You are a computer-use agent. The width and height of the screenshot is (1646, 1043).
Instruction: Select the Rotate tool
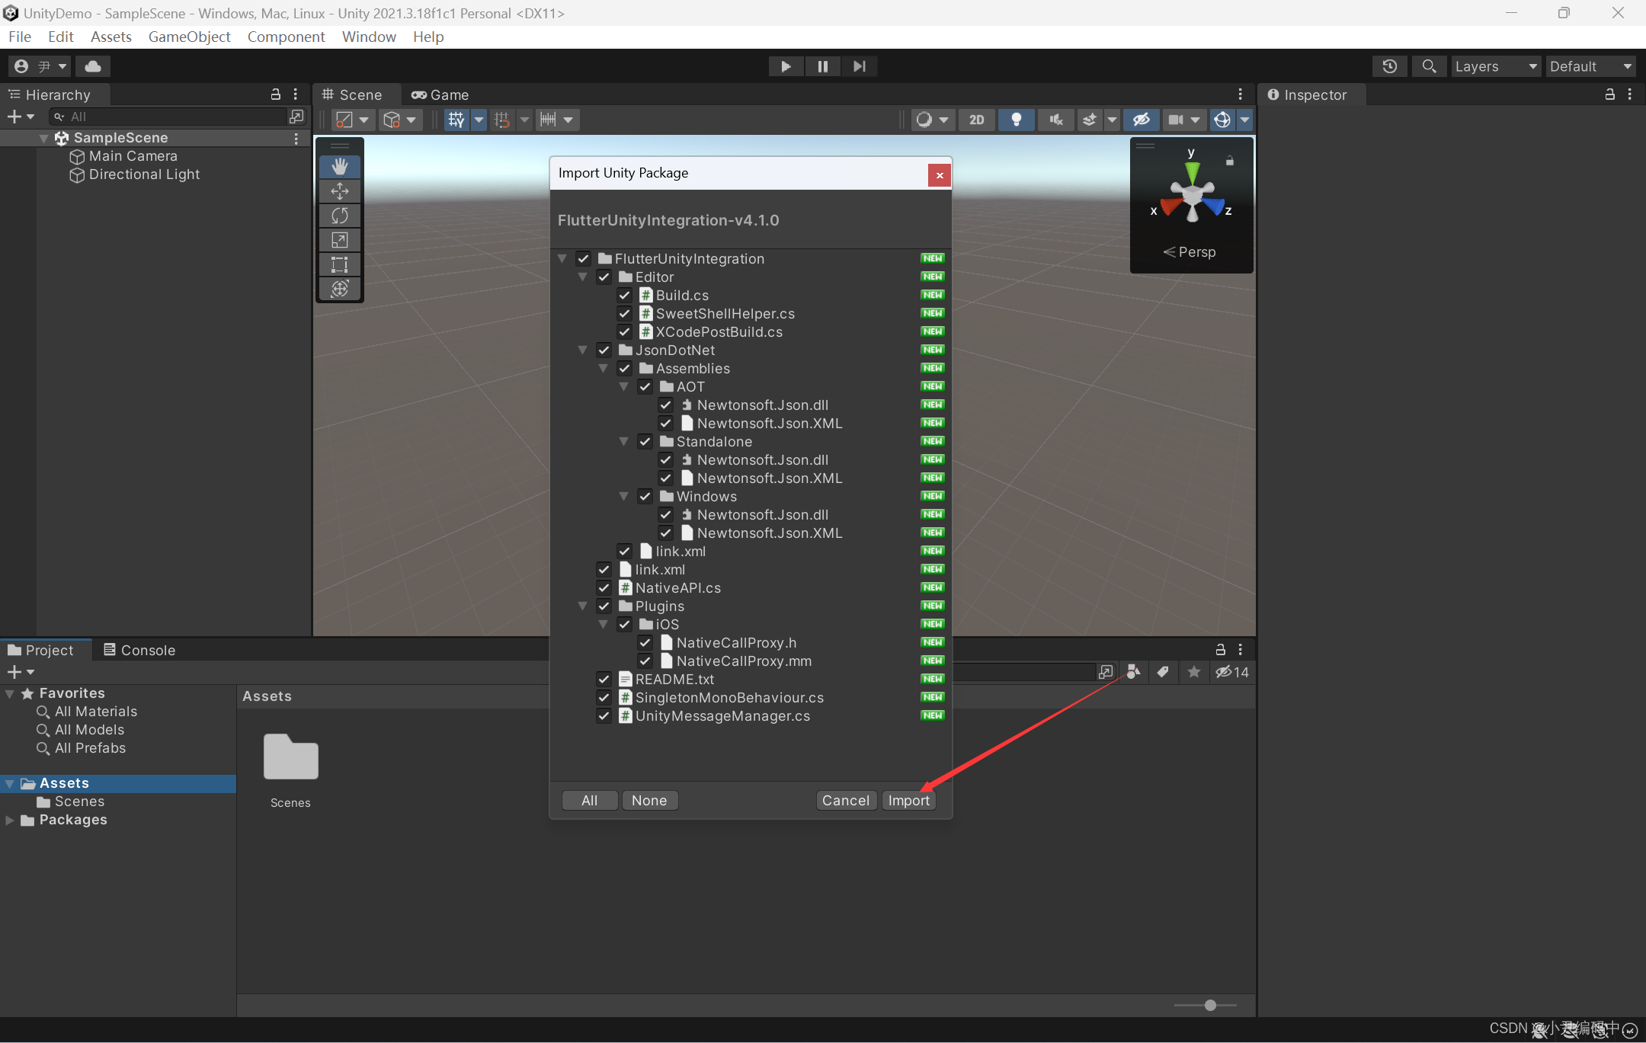(340, 216)
